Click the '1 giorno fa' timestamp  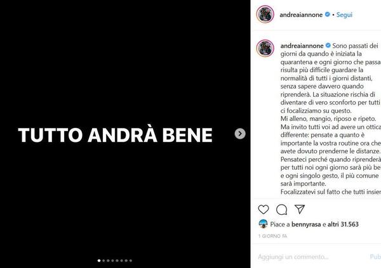point(273,236)
